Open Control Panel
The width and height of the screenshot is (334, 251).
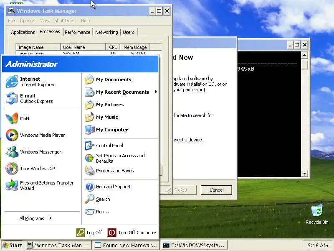click(104, 146)
